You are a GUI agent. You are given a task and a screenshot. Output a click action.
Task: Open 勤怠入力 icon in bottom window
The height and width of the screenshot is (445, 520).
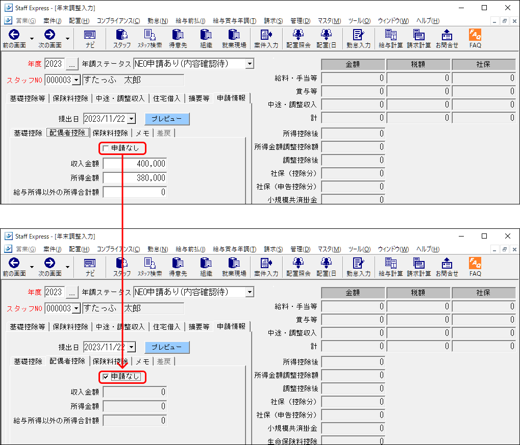point(358,267)
